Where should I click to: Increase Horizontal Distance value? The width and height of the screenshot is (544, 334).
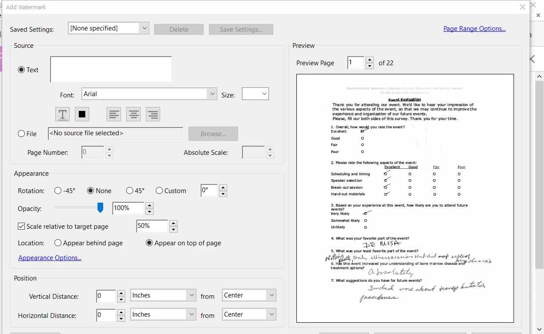121,312
